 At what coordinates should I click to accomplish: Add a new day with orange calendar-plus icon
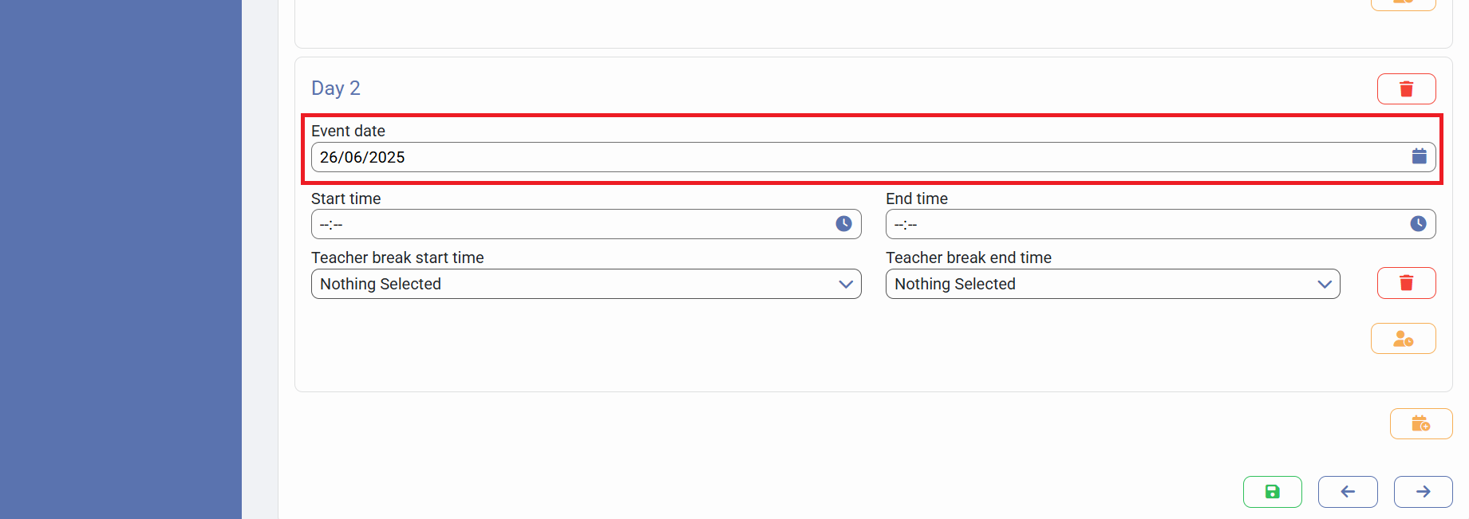1420,423
